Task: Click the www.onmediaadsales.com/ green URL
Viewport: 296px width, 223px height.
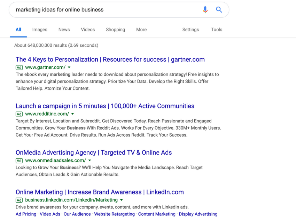Action: [55, 161]
